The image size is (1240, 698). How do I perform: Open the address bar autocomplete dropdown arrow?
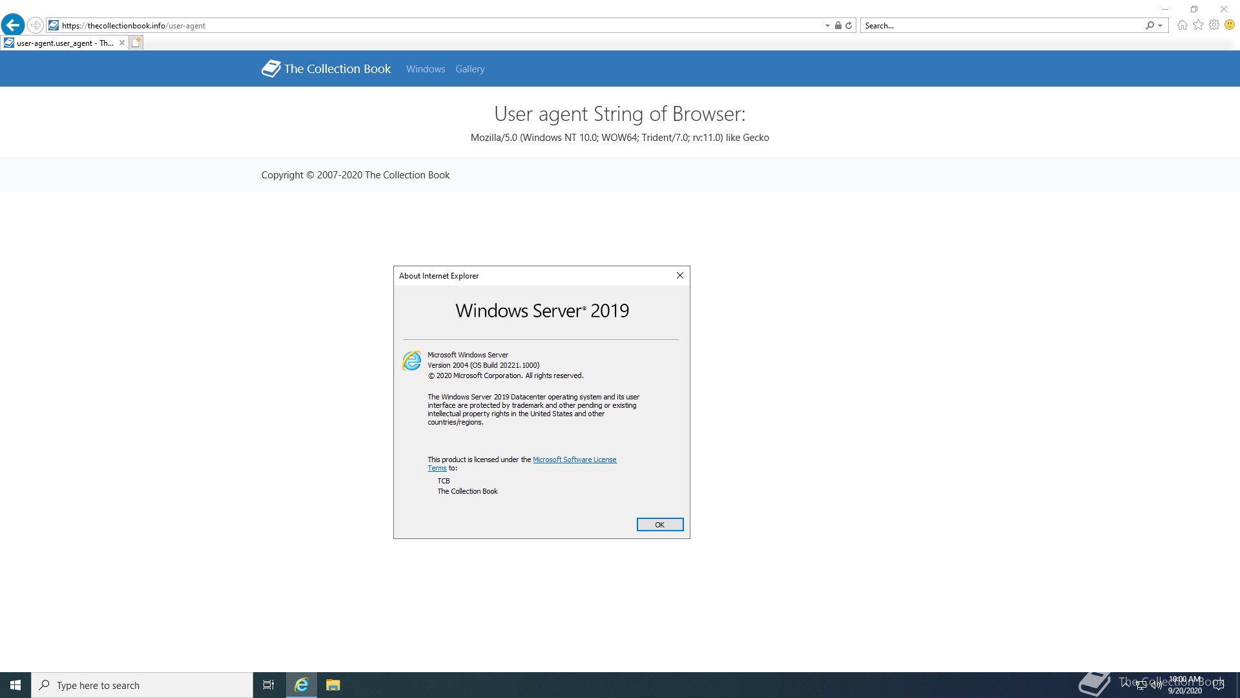coord(827,26)
